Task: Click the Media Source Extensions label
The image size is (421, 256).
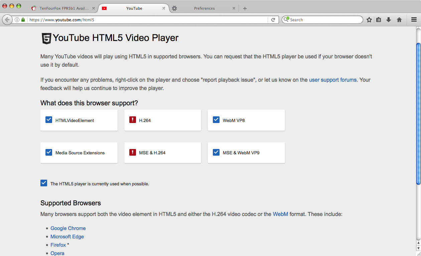Action: [x=80, y=153]
